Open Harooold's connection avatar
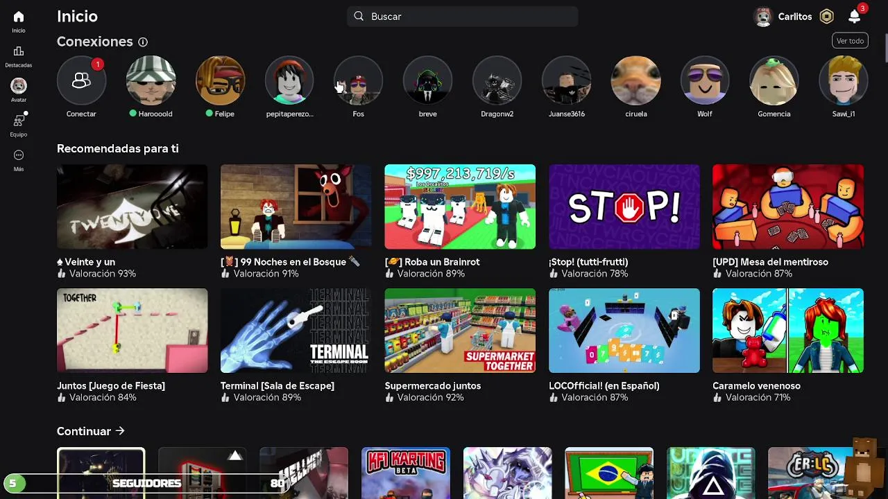This screenshot has height=499, width=888. [x=151, y=80]
